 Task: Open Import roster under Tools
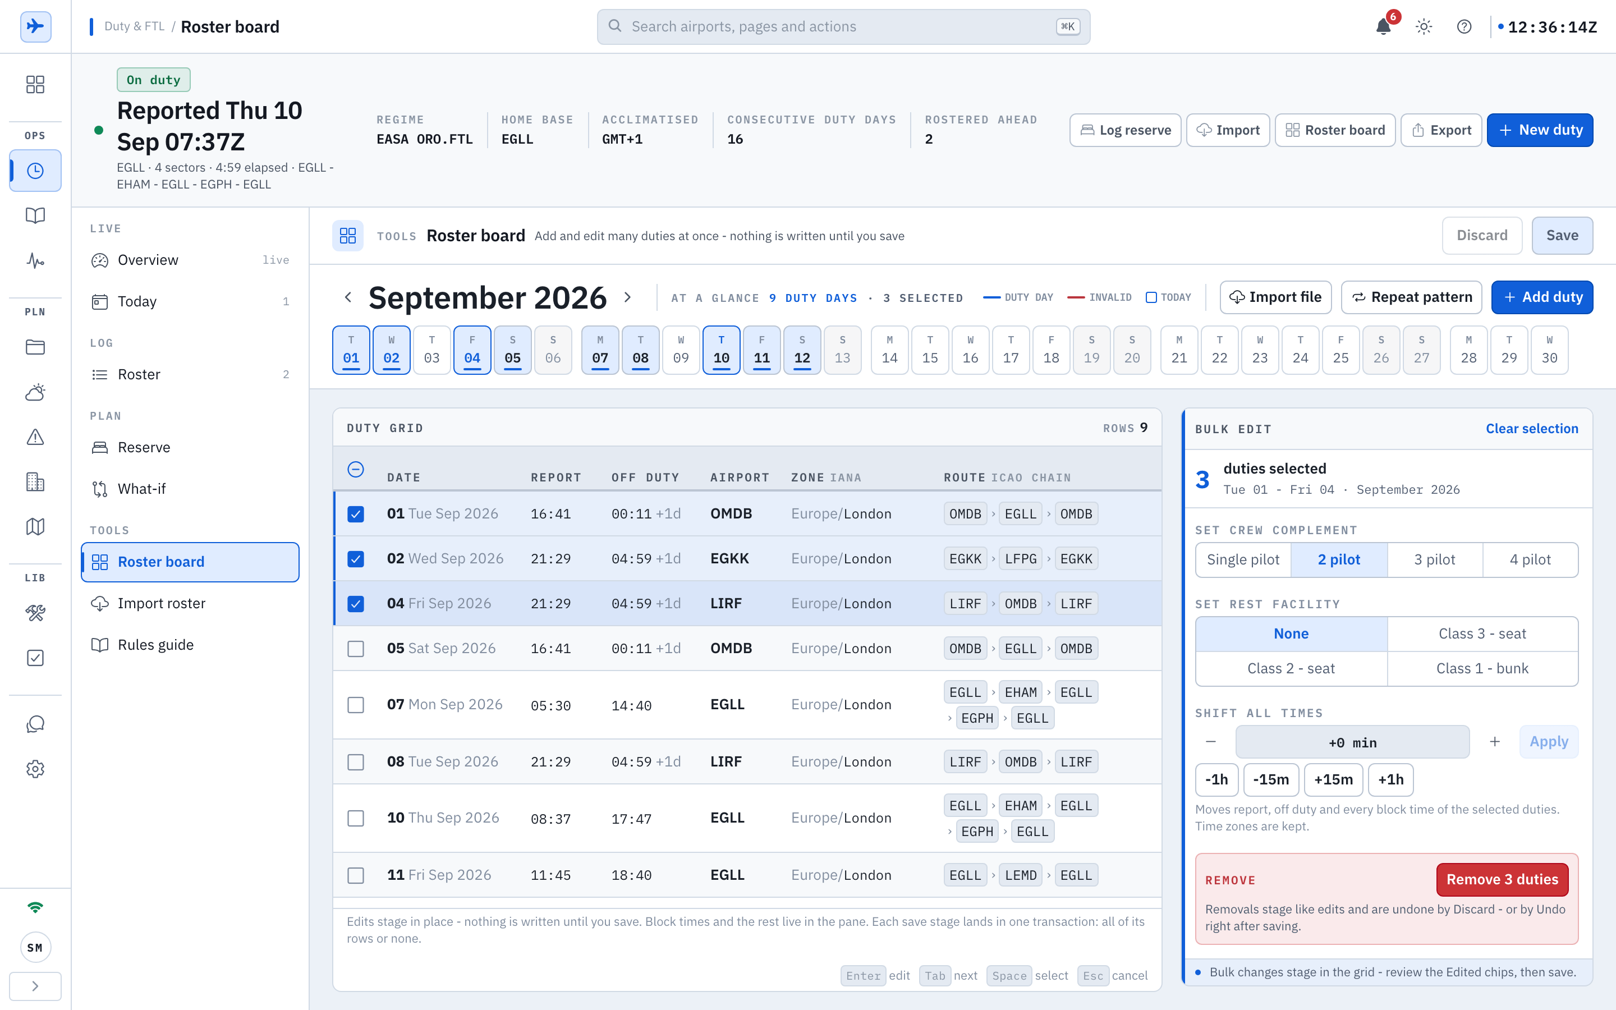[190, 603]
